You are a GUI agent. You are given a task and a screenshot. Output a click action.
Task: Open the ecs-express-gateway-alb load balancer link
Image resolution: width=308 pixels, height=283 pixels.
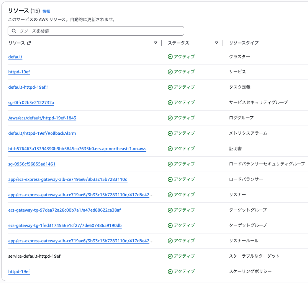tap(67, 179)
